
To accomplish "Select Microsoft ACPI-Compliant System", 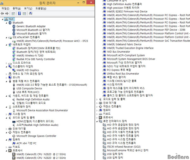I will point(126,55).
